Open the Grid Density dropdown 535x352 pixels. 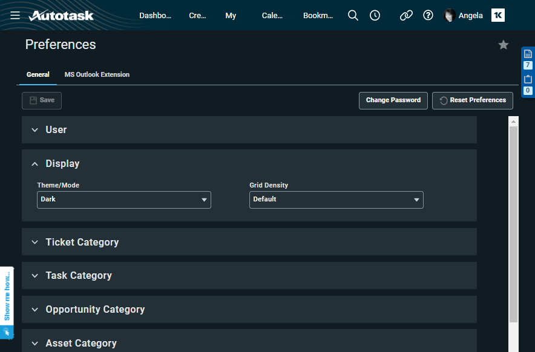click(x=336, y=200)
